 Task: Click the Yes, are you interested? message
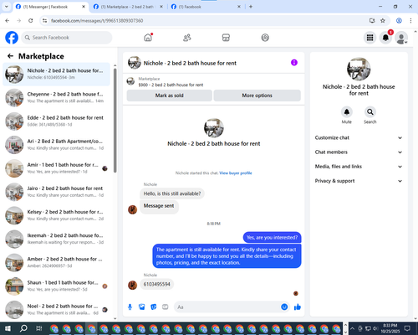coord(272,238)
